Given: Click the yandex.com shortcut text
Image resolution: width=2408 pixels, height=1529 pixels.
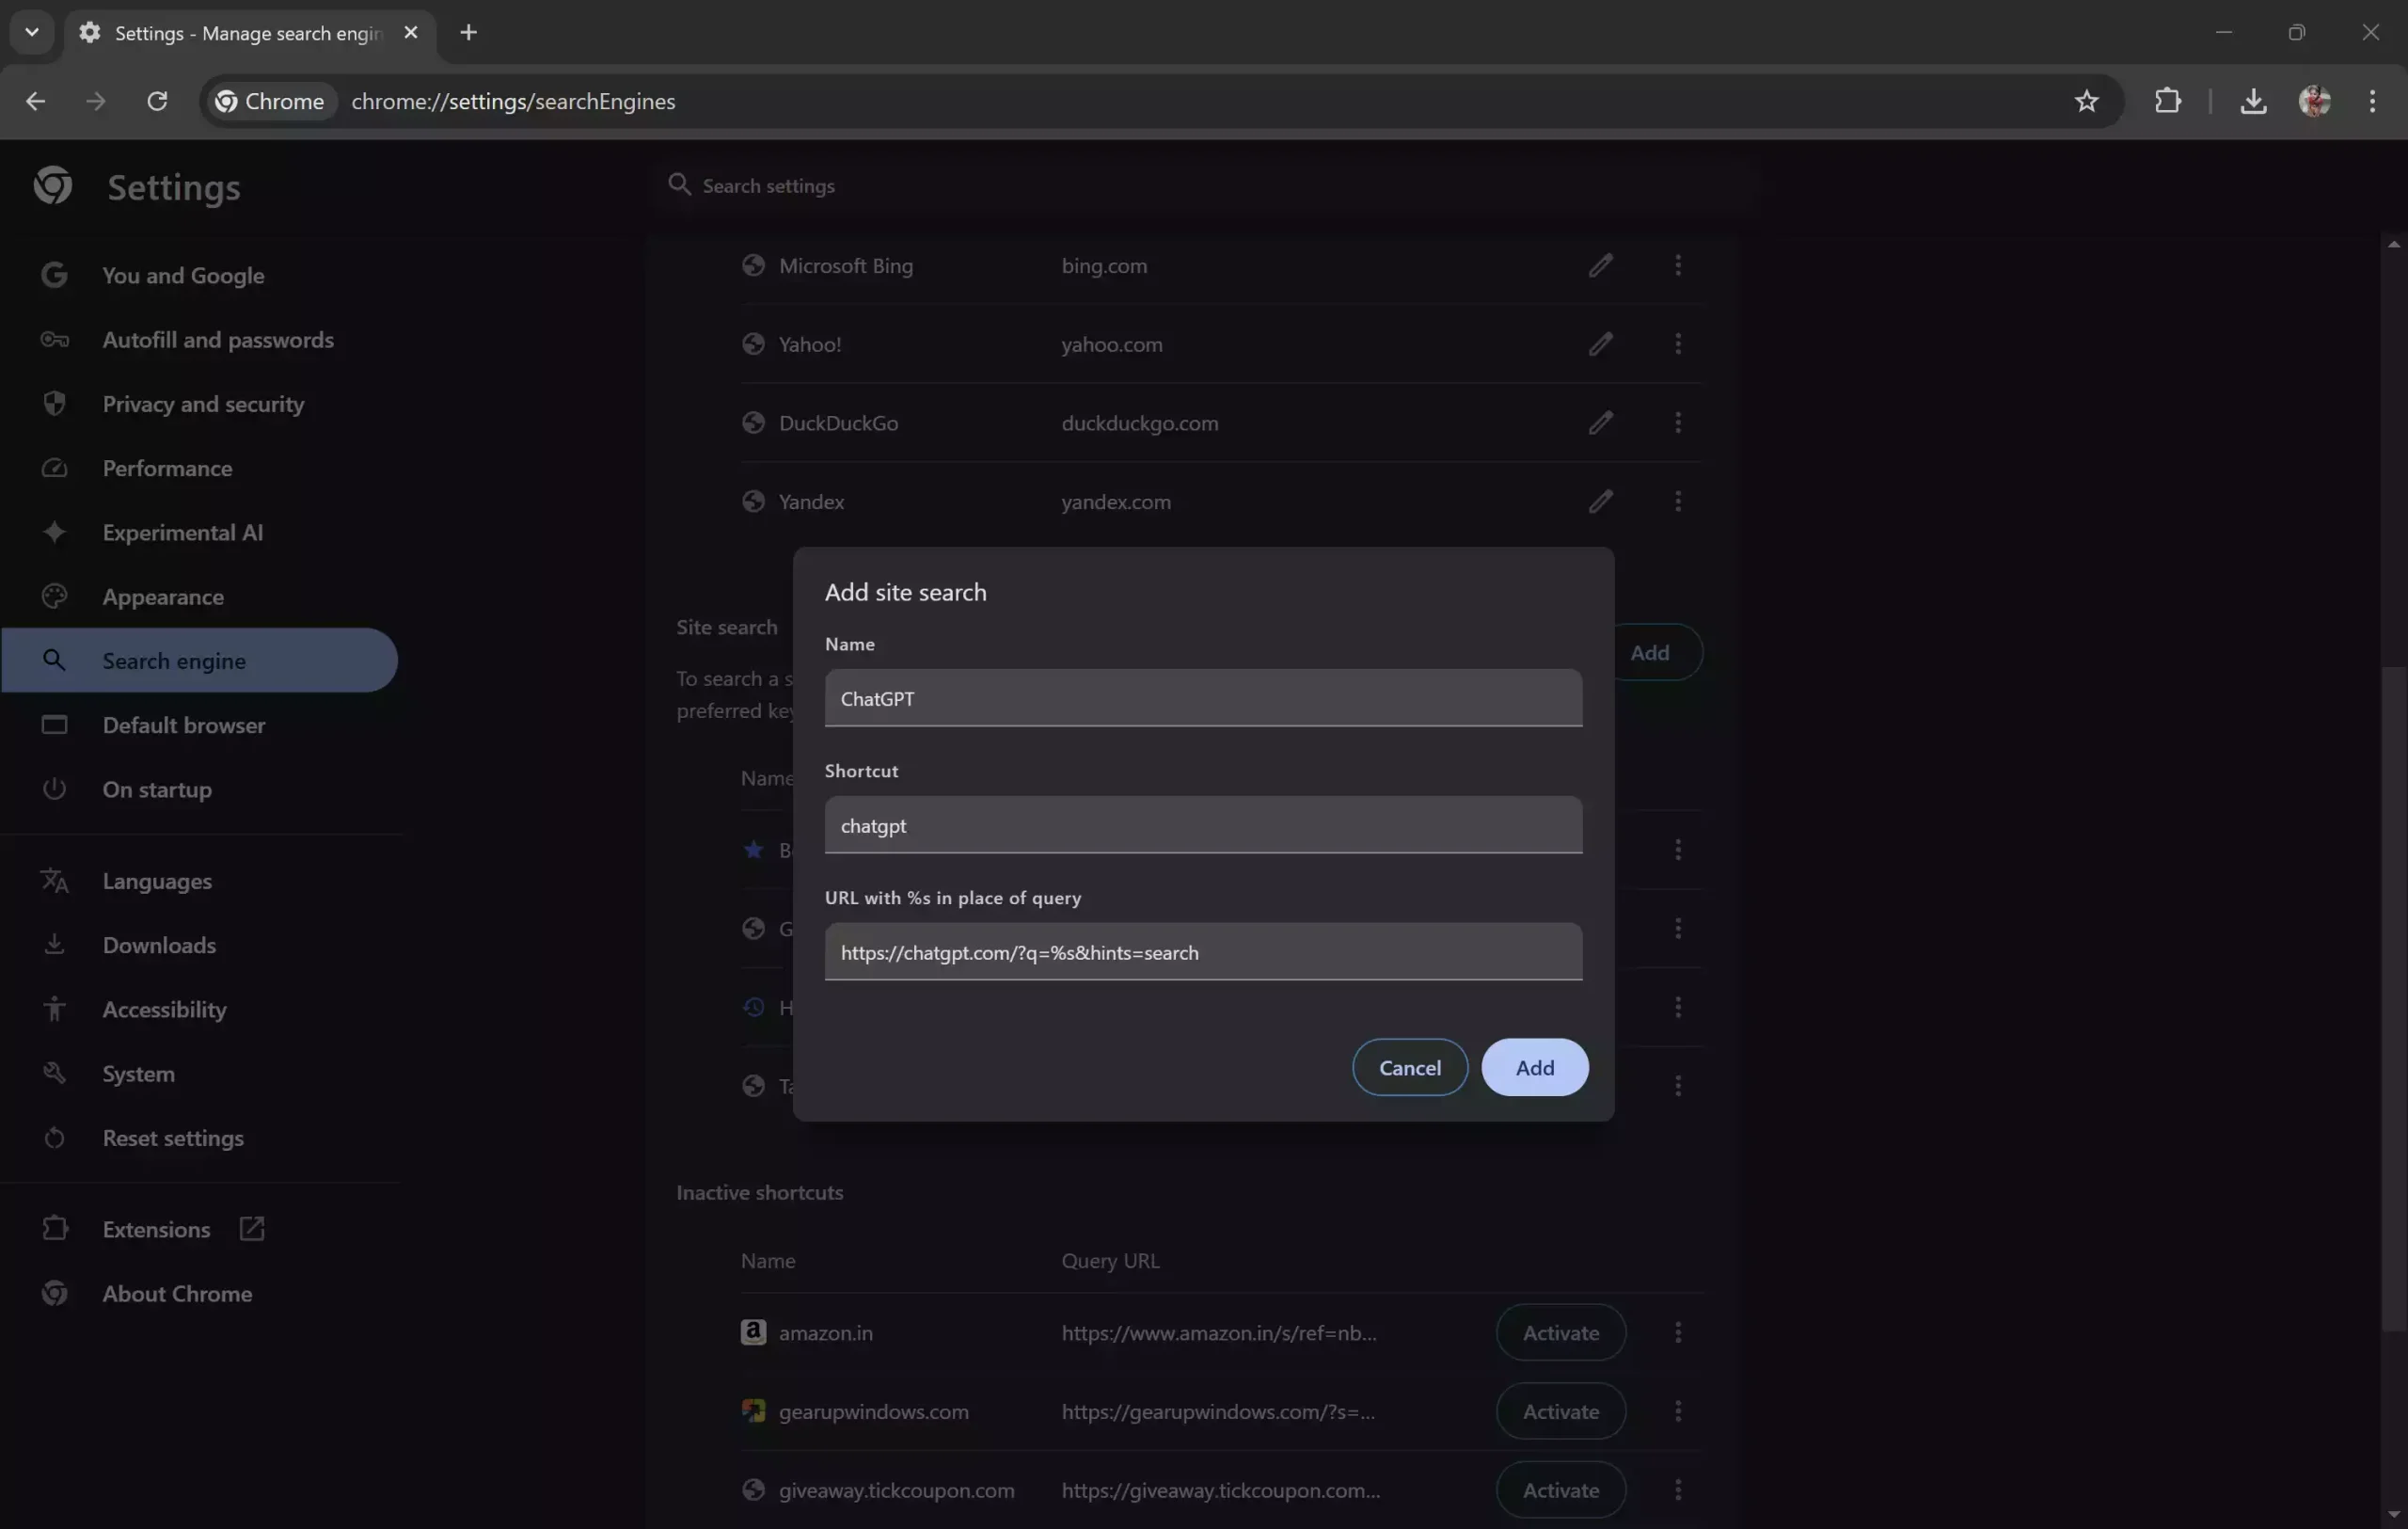Looking at the screenshot, I should [x=1116, y=501].
